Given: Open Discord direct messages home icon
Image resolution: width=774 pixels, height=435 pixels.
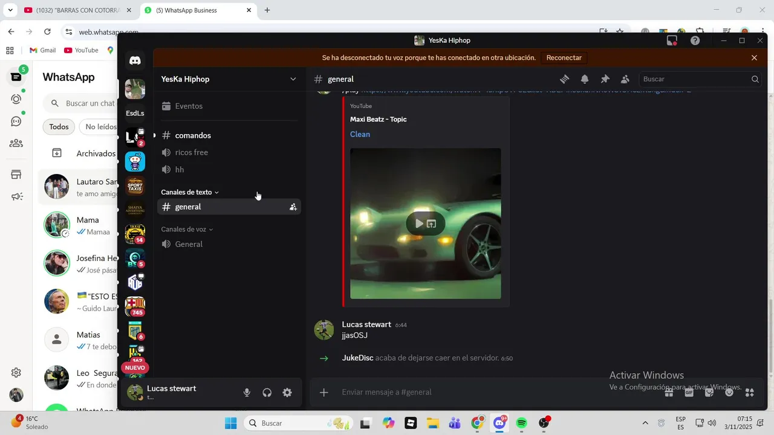Looking at the screenshot, I should click(x=135, y=60).
